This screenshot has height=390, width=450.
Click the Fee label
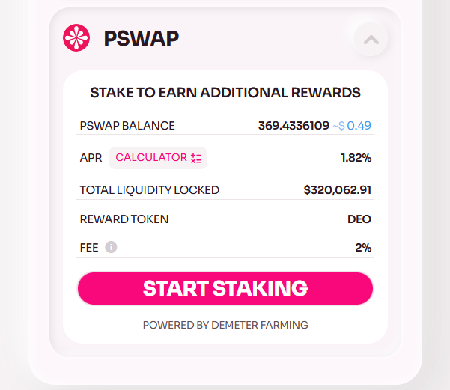[89, 247]
